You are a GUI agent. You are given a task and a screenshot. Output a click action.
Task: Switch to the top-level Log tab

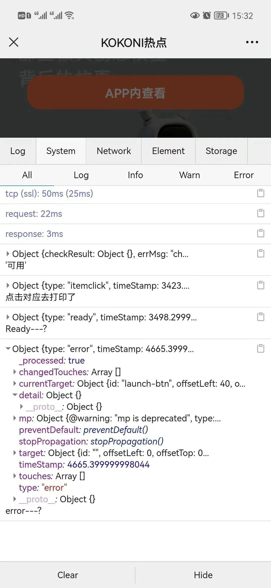(18, 151)
